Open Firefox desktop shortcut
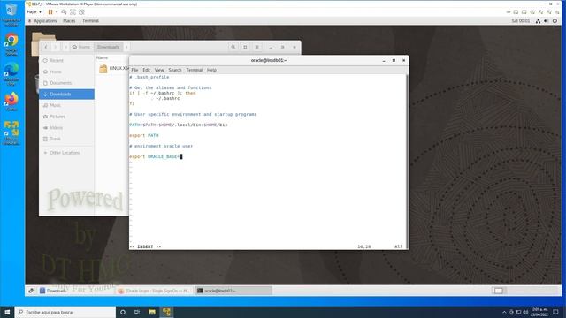Viewport: 566px width, 318px height. (x=11, y=102)
